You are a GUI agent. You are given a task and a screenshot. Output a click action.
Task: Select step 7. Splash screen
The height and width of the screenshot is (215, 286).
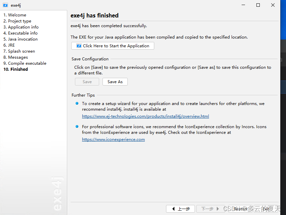coord(19,51)
